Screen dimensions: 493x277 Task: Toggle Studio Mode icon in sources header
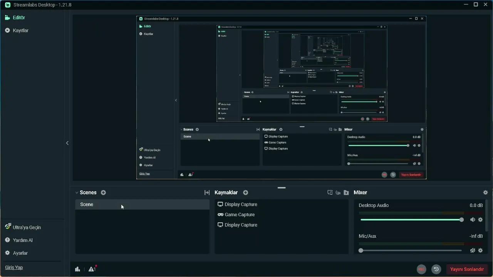coord(330,192)
